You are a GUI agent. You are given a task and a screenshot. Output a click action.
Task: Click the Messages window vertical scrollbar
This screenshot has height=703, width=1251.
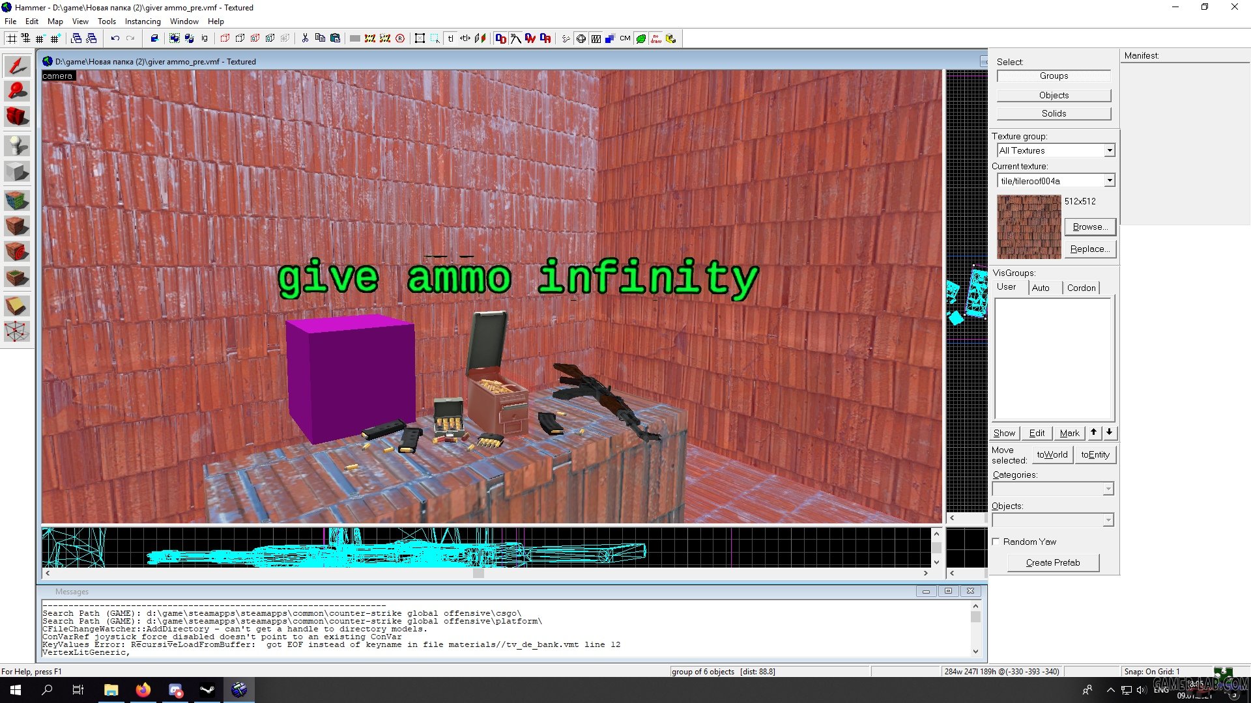pyautogui.click(x=975, y=629)
